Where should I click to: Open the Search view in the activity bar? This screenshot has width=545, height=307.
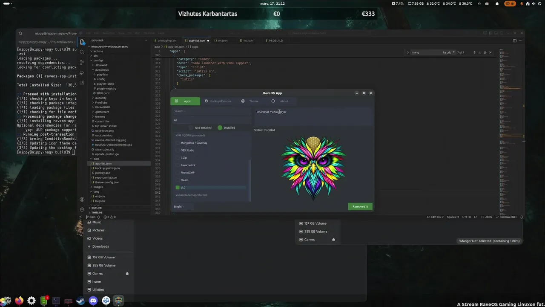(82, 52)
